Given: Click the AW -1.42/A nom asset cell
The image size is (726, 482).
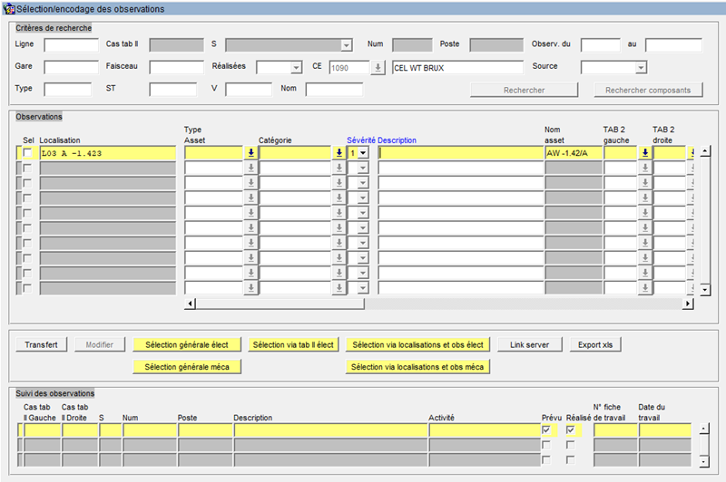Looking at the screenshot, I should [574, 153].
